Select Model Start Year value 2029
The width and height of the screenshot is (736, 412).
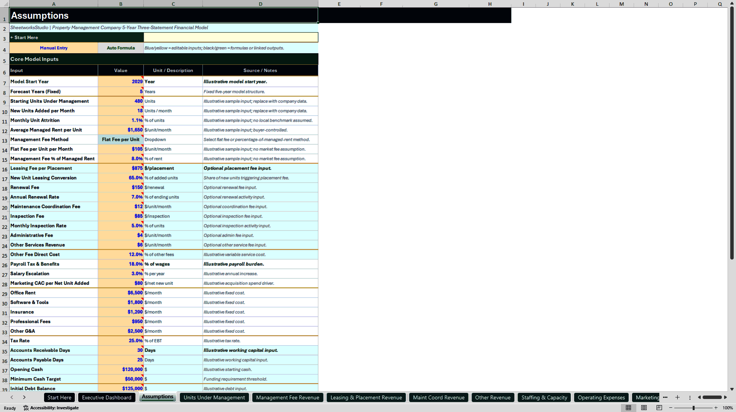click(x=121, y=82)
